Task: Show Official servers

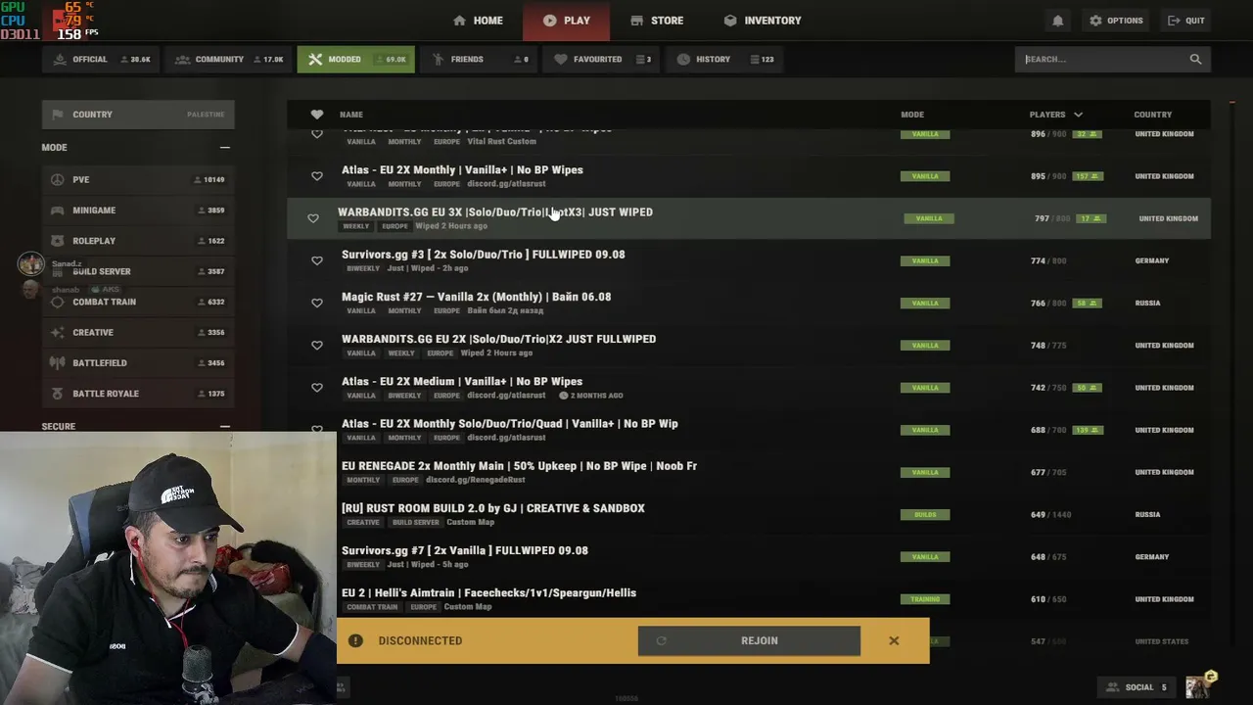Action: click(x=100, y=60)
